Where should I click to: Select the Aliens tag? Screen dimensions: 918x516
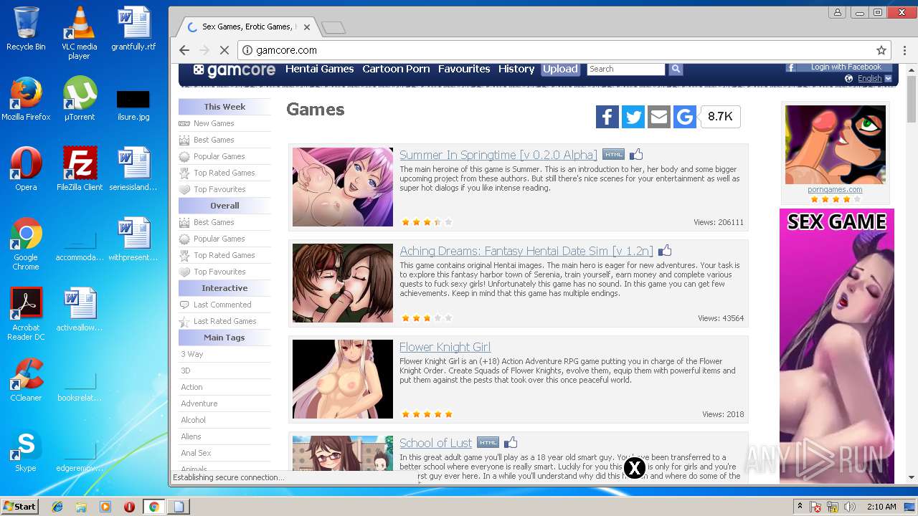click(191, 436)
